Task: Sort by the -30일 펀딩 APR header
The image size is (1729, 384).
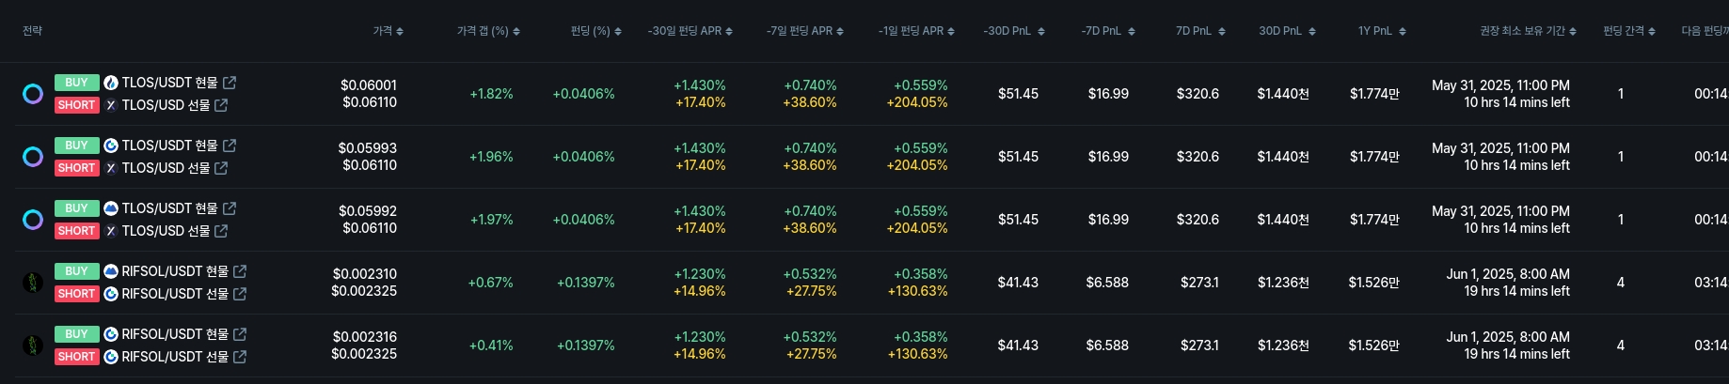Action: click(x=685, y=31)
